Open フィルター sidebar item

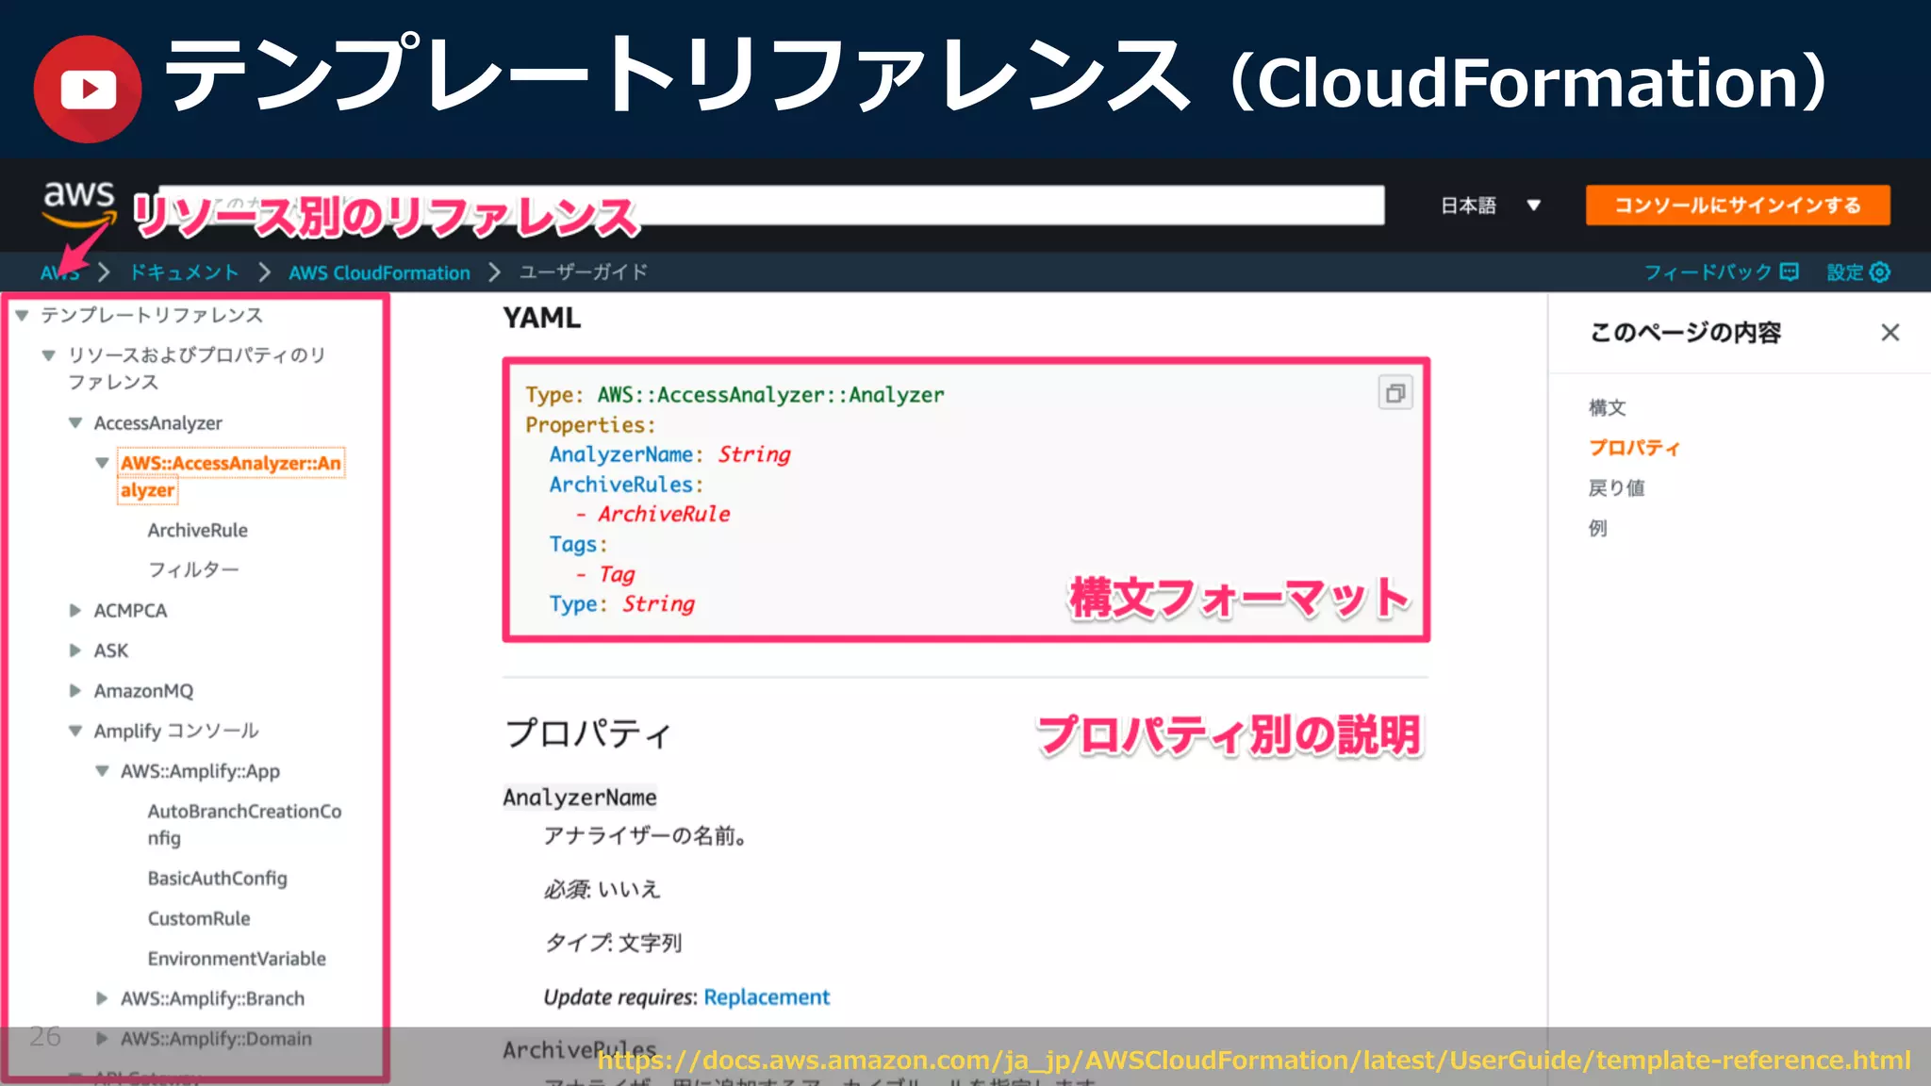193,569
